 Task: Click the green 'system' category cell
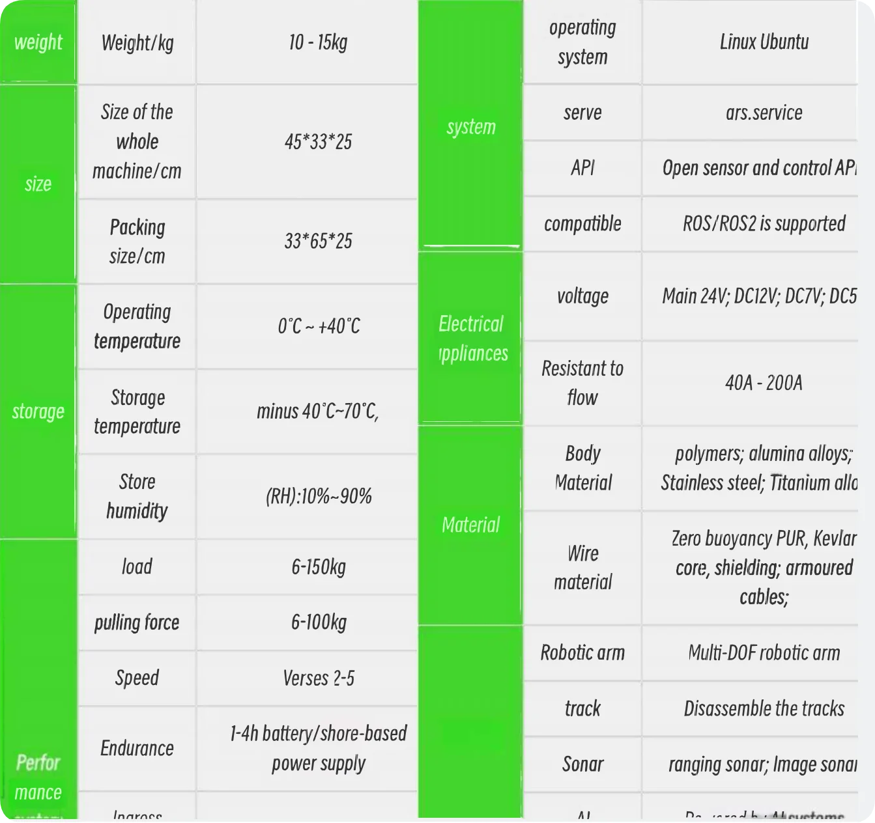470,126
